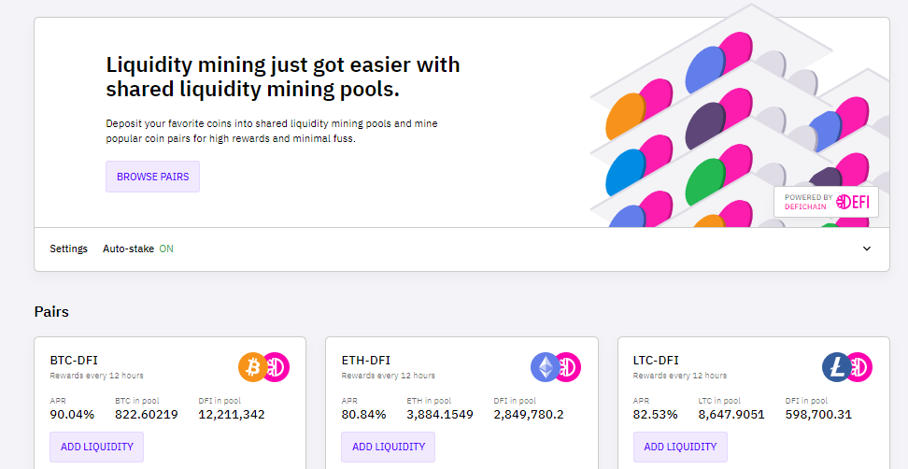Open the Settings label in the bar

(68, 249)
